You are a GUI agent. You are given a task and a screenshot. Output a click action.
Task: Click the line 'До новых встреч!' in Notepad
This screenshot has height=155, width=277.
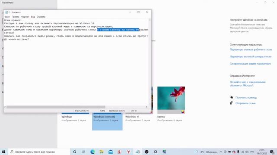[16, 39]
